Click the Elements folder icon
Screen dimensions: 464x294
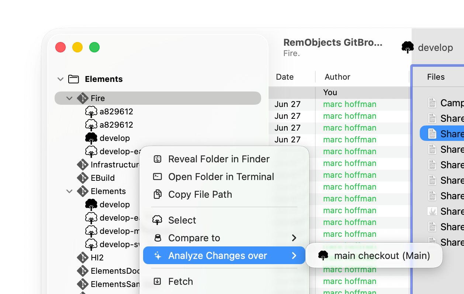74,79
